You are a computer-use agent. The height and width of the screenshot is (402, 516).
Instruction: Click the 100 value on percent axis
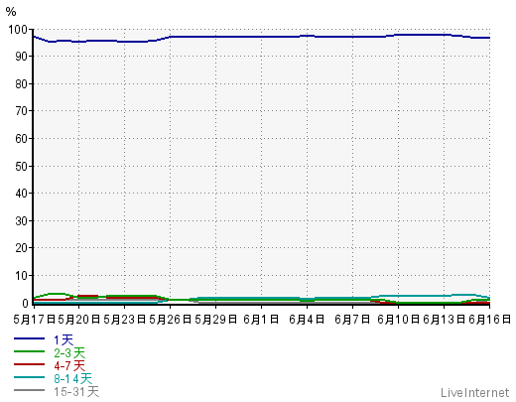(18, 30)
